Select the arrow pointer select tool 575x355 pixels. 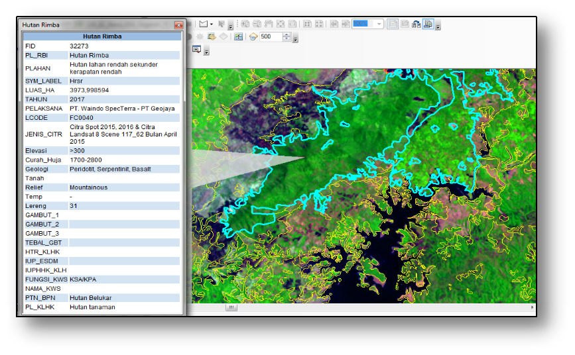tap(222, 24)
